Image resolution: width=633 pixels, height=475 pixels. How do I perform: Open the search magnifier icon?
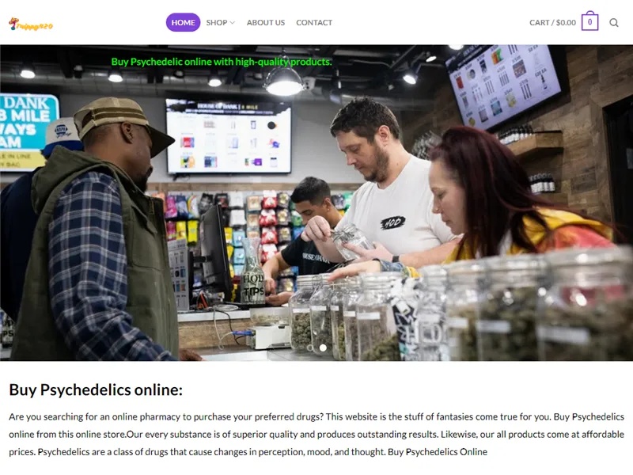tap(614, 23)
